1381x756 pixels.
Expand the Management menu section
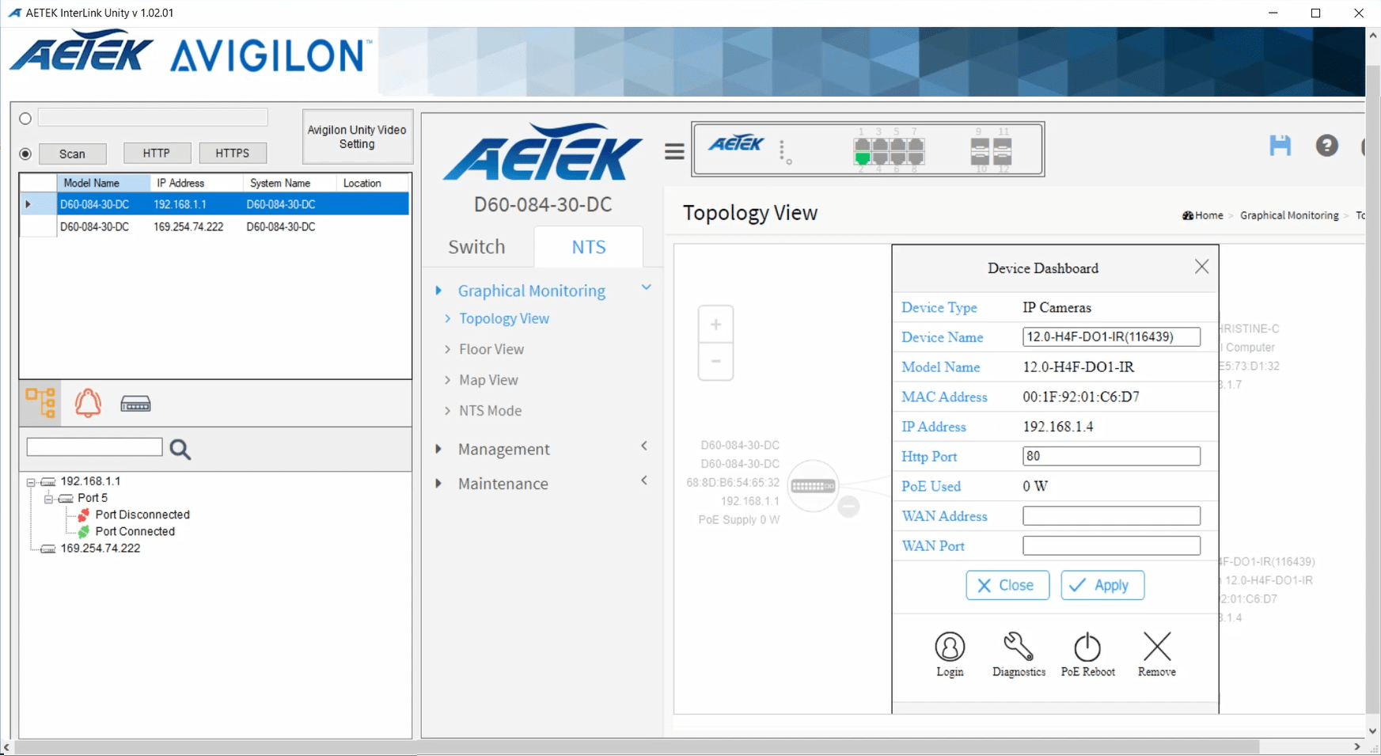pos(503,449)
